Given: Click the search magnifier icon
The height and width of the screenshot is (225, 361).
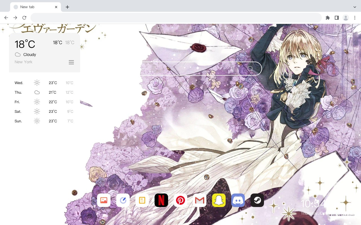Looking at the screenshot, I should [x=250, y=68].
